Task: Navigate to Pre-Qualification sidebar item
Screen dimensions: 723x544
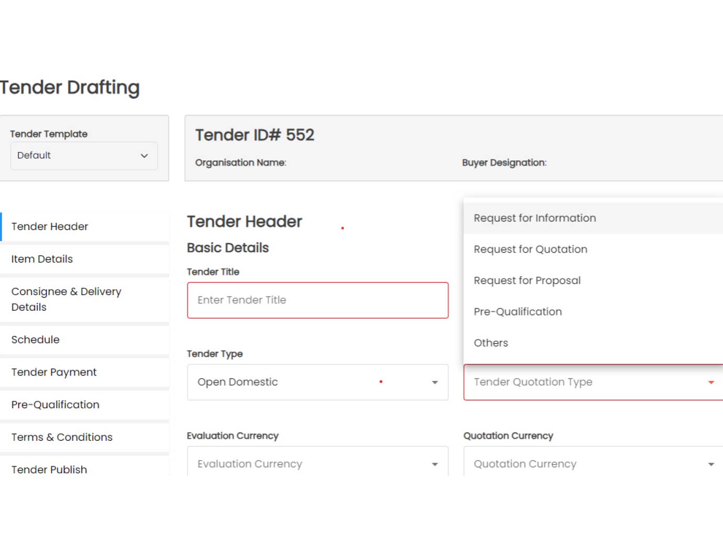Action: (56, 405)
